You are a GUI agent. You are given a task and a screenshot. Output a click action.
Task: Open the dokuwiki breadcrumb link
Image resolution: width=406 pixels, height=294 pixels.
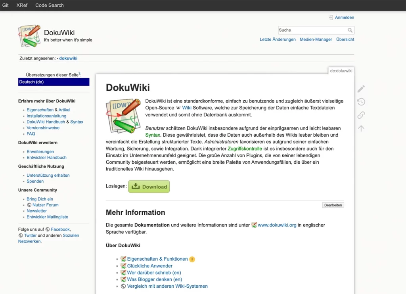[68, 58]
